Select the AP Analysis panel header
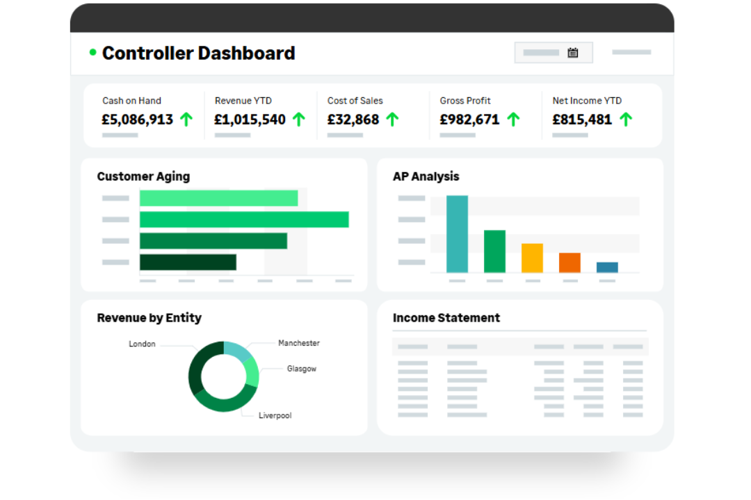 (x=426, y=176)
